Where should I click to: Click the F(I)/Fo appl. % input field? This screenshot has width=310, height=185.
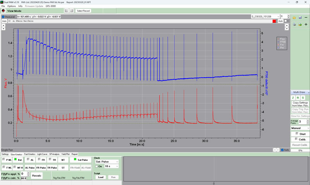pos(23,174)
